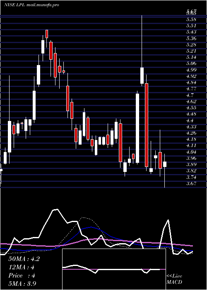
Task: Click the tallest red candle near 4.84
Action: coord(147,125)
